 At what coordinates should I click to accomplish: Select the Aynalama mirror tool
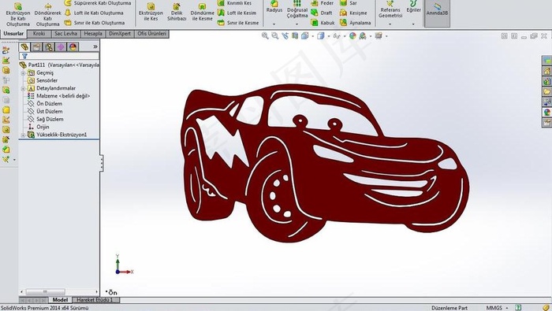[x=355, y=23]
